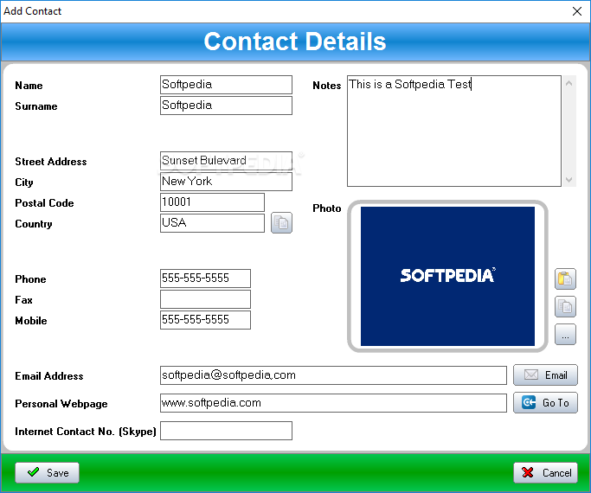Click the City label
The height and width of the screenshot is (493, 591).
(24, 182)
